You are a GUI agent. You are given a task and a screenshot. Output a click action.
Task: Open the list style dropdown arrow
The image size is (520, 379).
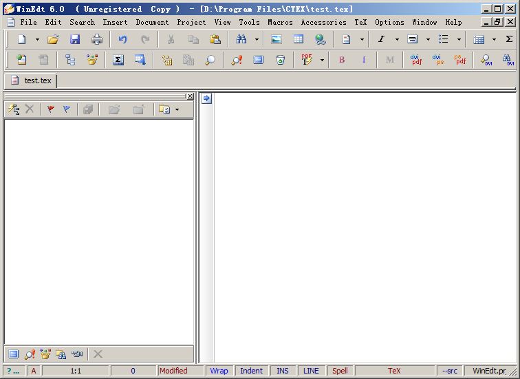(459, 39)
